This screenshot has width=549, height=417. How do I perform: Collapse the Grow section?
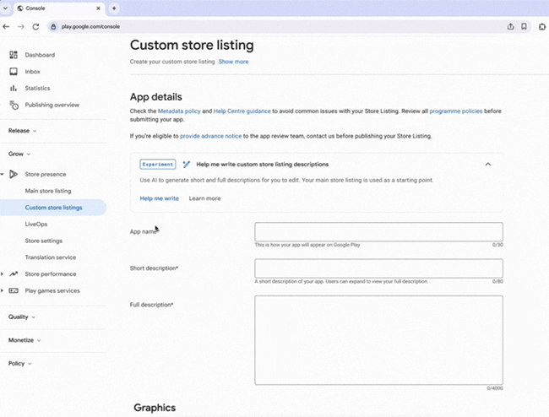[19, 154]
